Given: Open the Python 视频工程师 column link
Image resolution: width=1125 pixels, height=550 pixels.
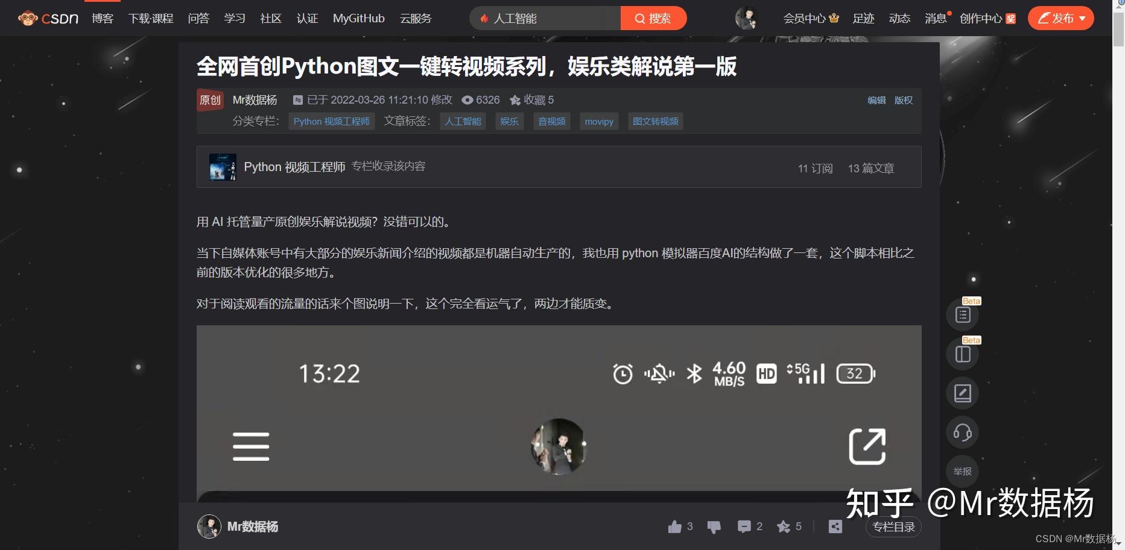Looking at the screenshot, I should 331,121.
